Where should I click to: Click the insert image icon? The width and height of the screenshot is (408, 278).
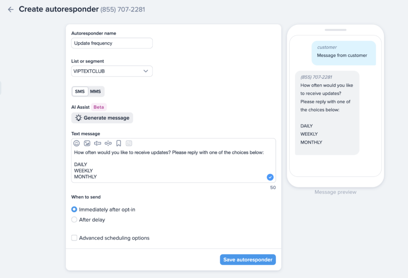point(87,143)
